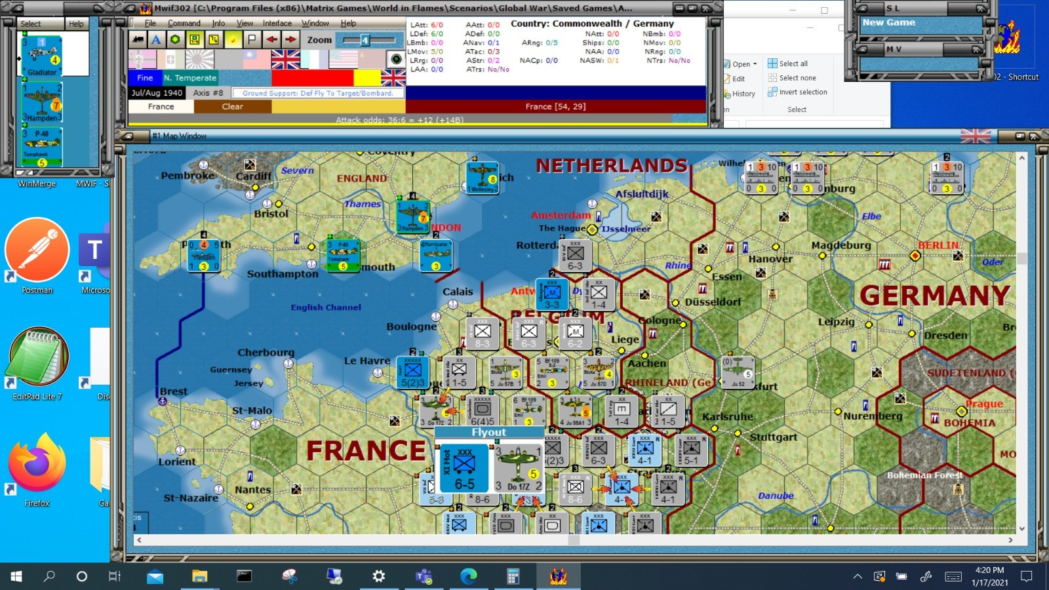Click the 6-5 motorized unit in Flyout
This screenshot has width=1049, height=590.
click(x=464, y=468)
